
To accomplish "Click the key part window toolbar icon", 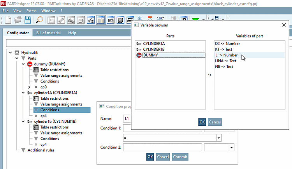I will point(111,20).
